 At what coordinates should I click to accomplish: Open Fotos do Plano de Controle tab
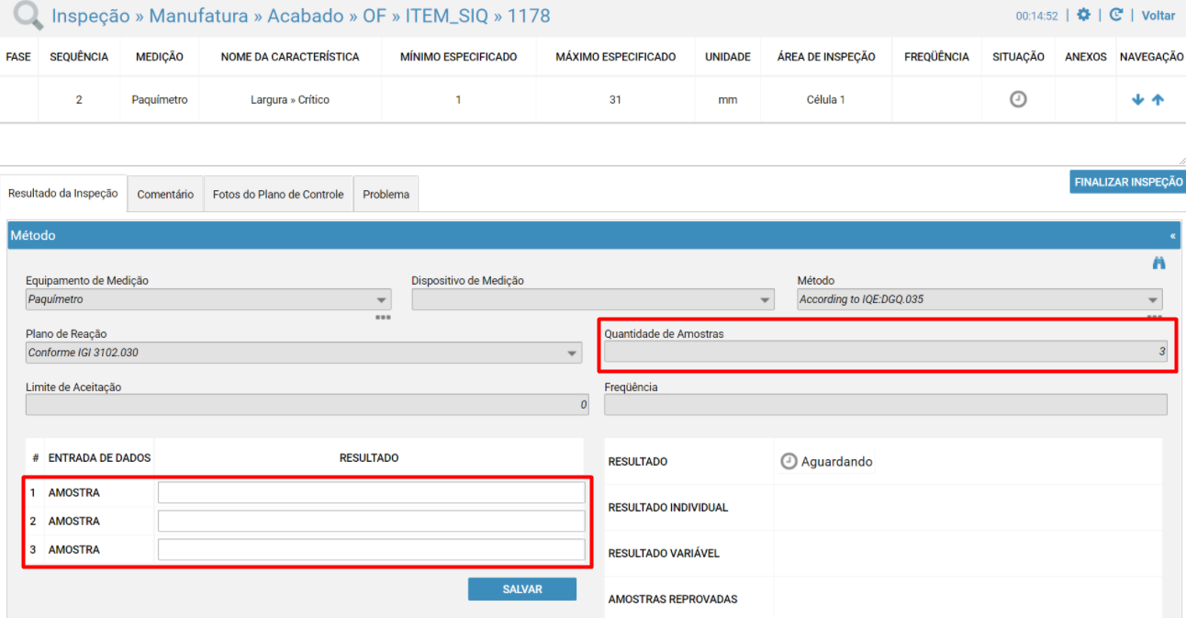point(278,195)
